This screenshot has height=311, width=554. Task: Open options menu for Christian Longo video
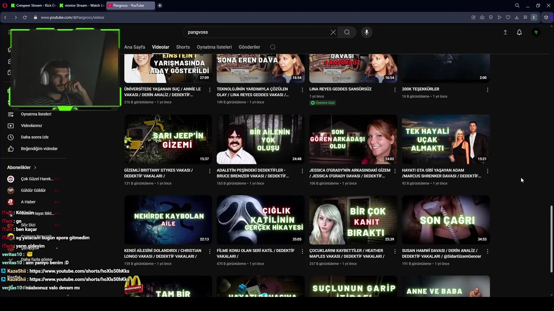(210, 251)
